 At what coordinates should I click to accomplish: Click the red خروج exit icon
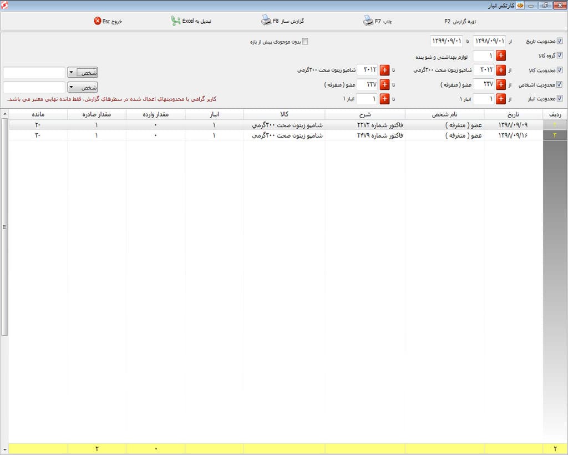click(x=98, y=21)
